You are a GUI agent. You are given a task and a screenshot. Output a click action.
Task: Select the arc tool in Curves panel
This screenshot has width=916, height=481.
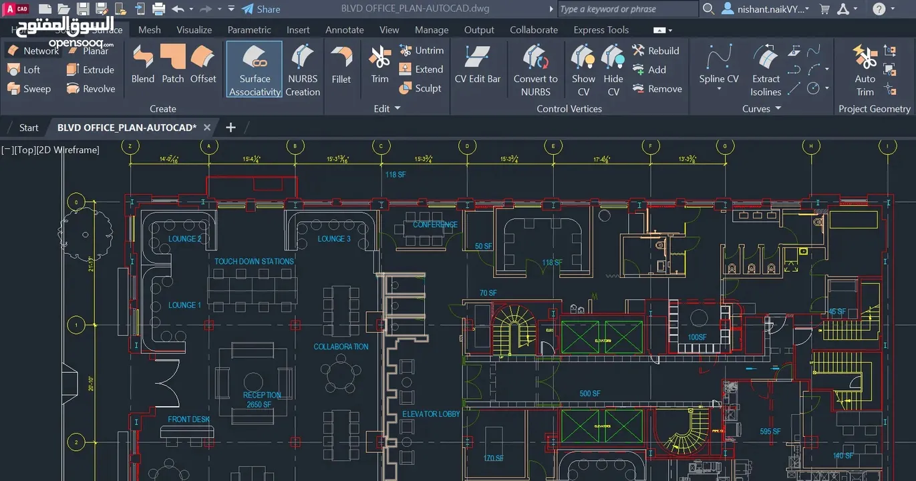click(814, 69)
